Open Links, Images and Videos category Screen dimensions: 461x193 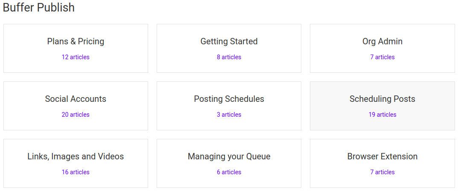coord(76,156)
